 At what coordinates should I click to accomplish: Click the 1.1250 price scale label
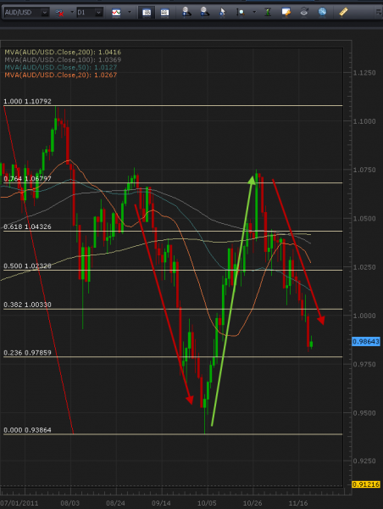[364, 73]
